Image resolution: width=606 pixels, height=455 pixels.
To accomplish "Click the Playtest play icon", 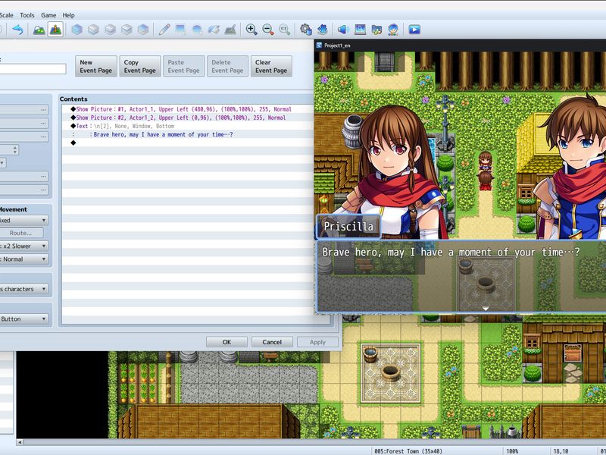I will point(414,30).
